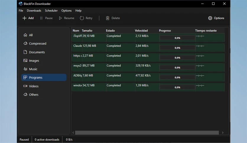Click the 2,84 MB/s speed cell

(142, 46)
